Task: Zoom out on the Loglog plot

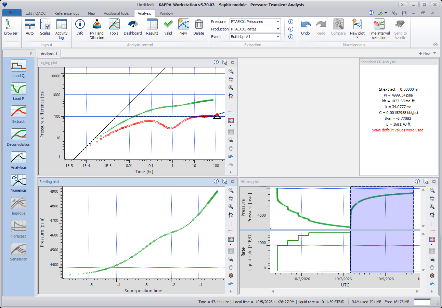Action: coord(231,71)
